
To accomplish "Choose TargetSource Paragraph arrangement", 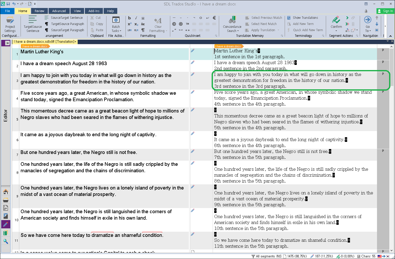I will (65, 24).
